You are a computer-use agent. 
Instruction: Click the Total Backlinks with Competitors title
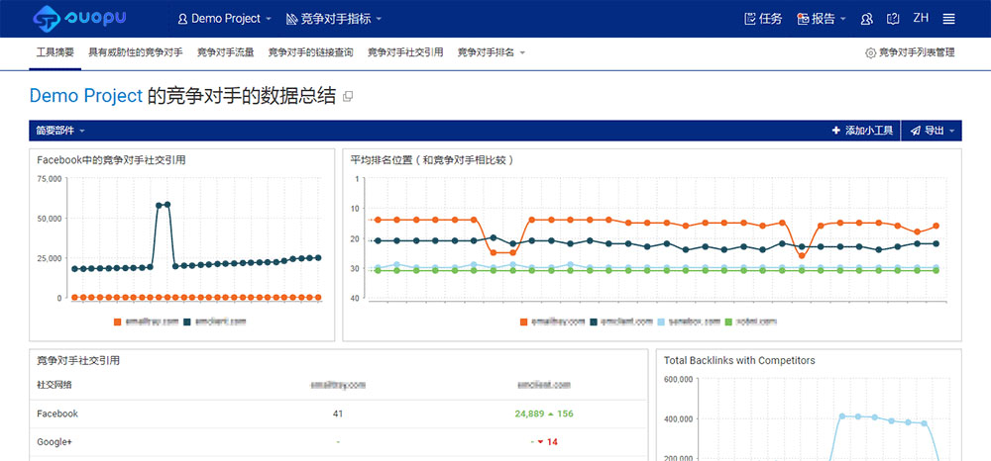coord(739,361)
